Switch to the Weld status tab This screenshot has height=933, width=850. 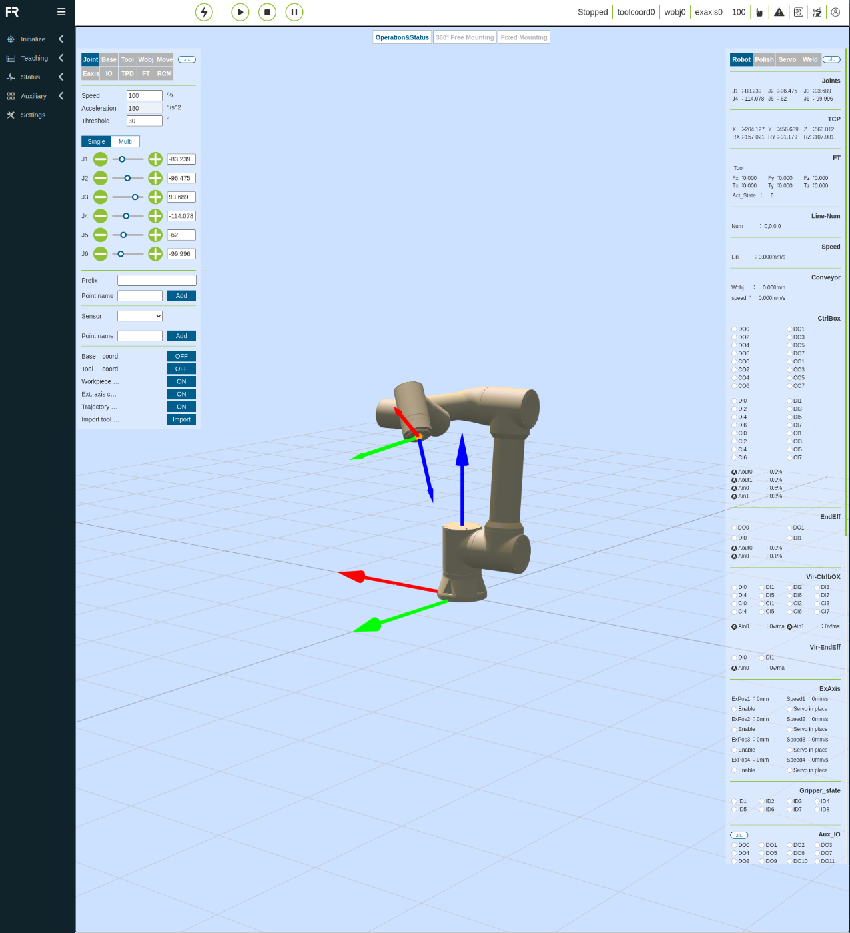click(x=810, y=59)
